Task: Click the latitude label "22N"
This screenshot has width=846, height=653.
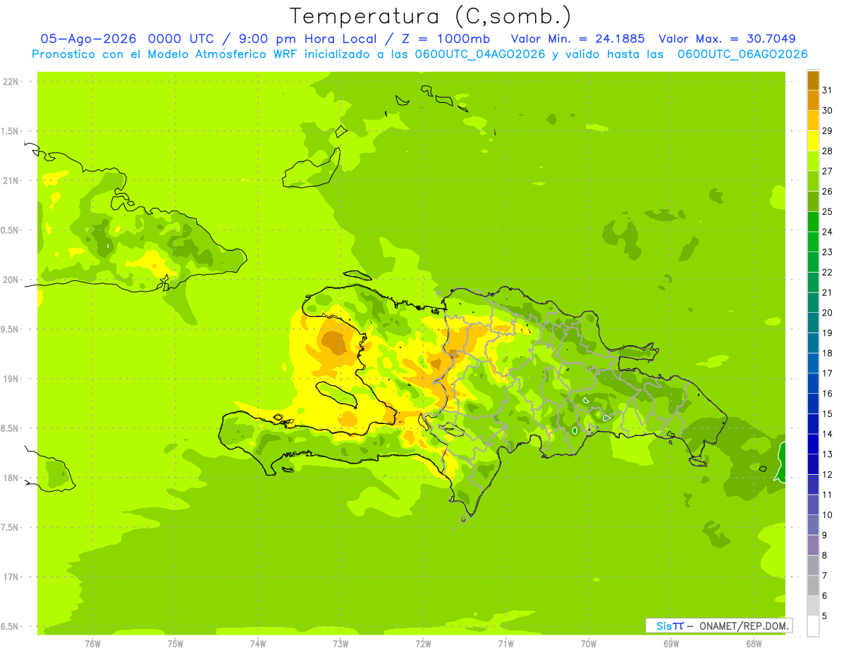Action: 11,82
